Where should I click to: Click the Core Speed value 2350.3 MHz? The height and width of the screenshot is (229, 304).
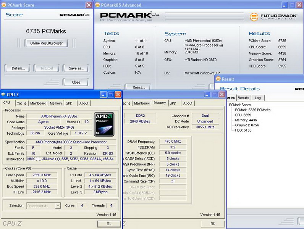[x=42, y=175]
